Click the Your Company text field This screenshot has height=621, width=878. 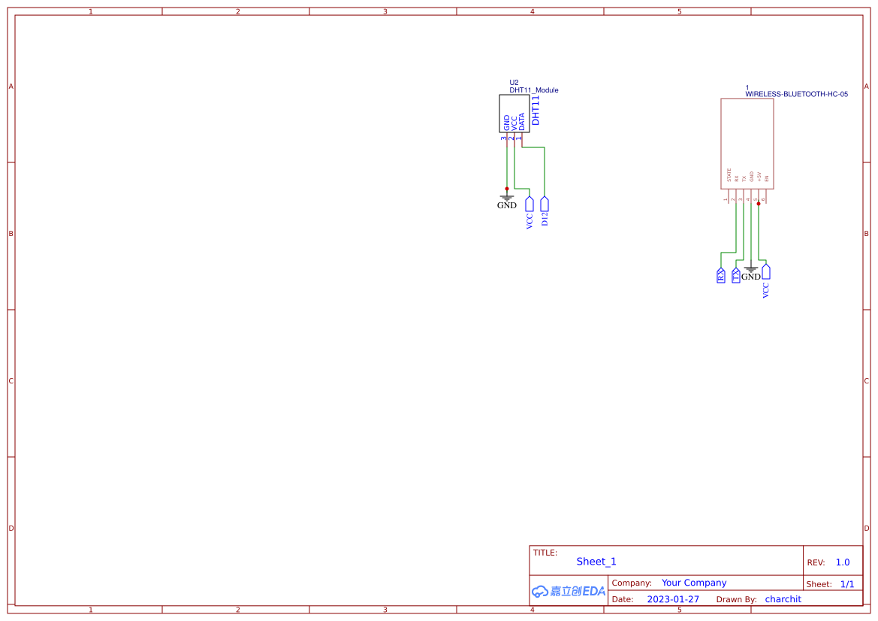point(693,583)
